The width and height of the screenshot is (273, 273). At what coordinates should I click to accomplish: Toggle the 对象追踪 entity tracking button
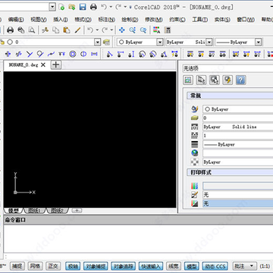[x=124, y=266]
